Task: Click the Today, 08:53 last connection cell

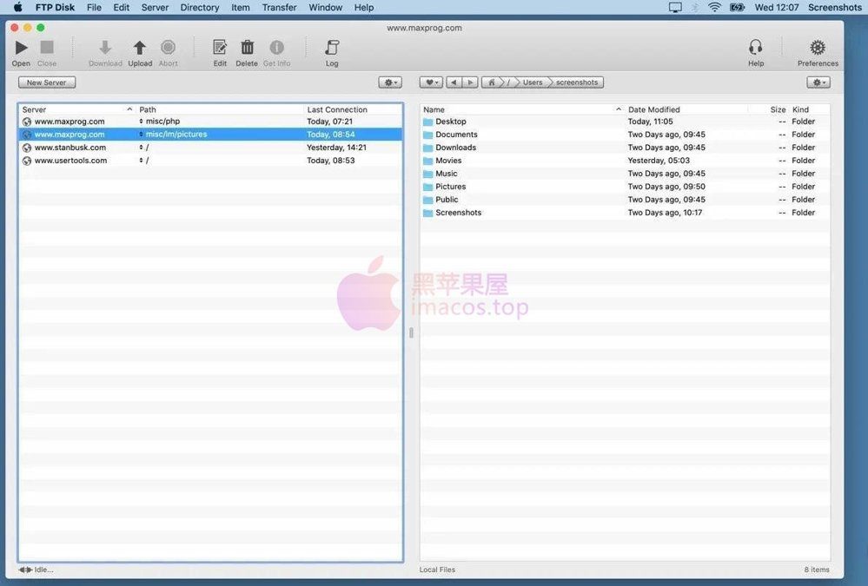Action: (x=330, y=161)
